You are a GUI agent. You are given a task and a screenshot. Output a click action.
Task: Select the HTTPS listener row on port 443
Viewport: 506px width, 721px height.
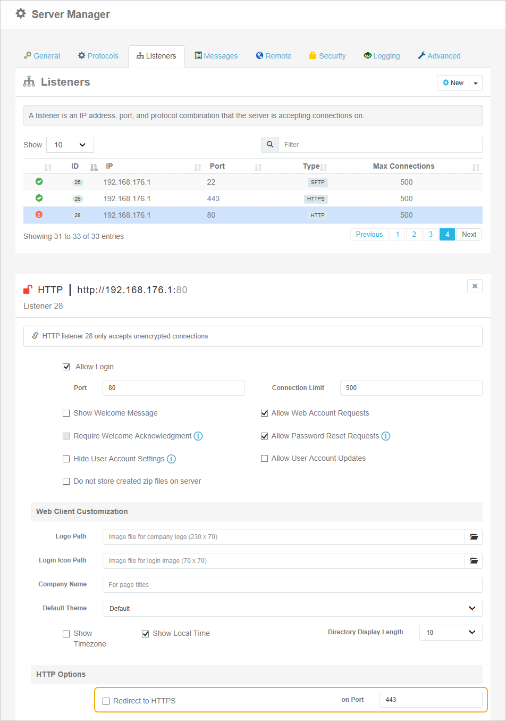pyautogui.click(x=253, y=198)
